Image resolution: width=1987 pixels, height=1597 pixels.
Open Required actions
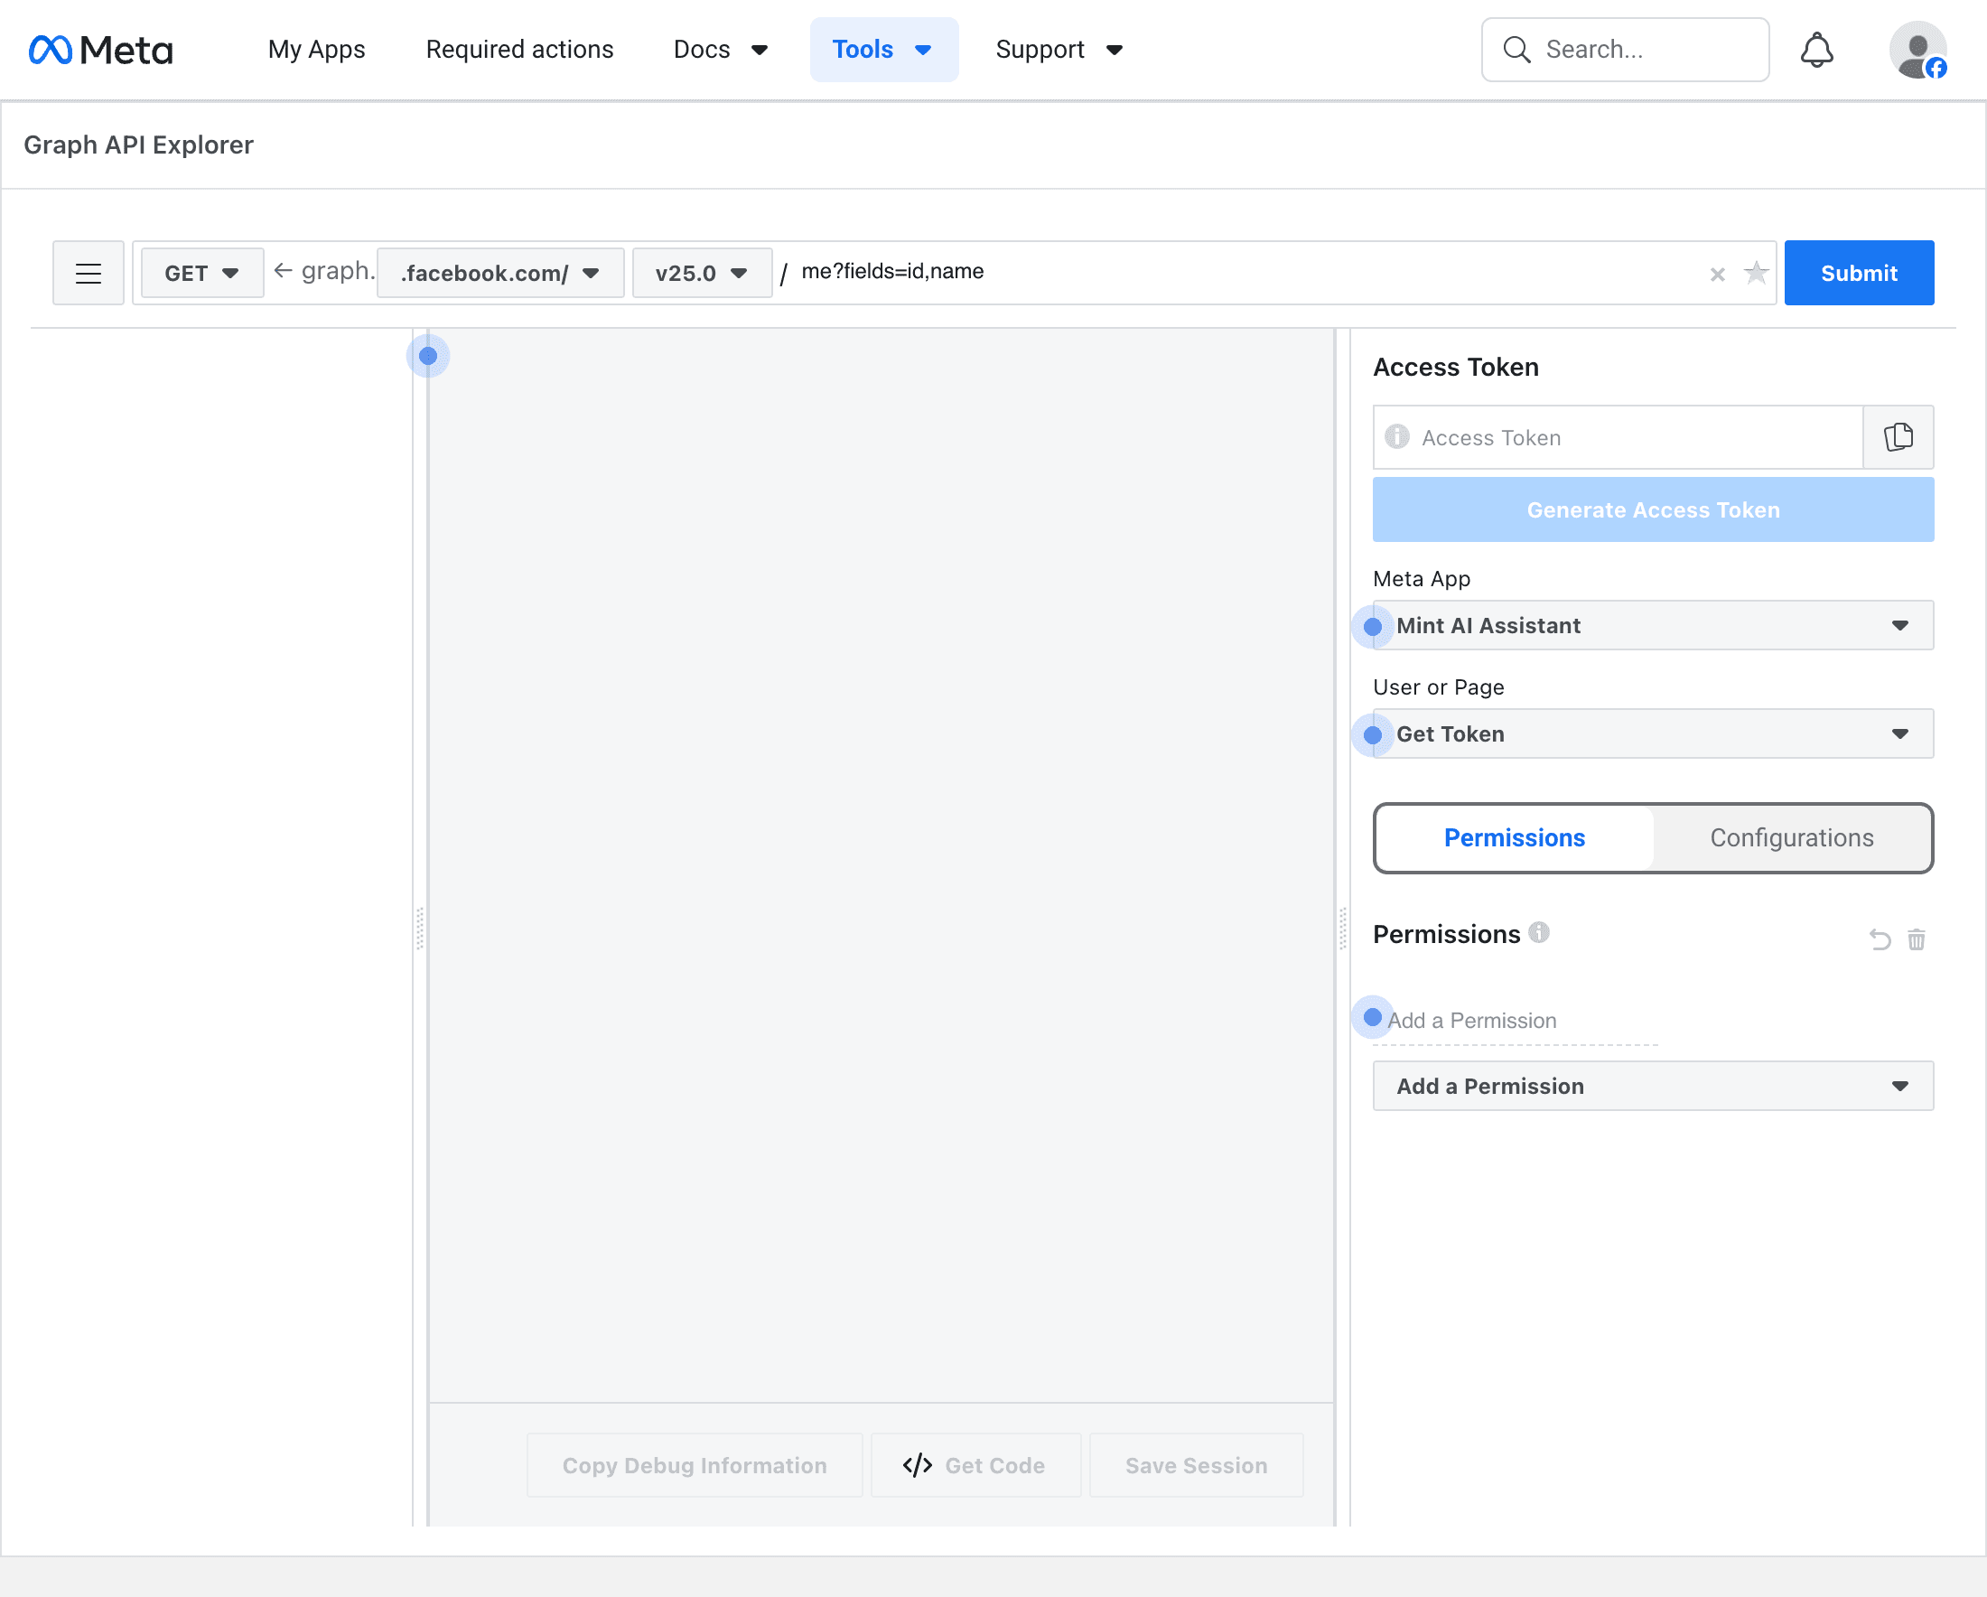[518, 50]
